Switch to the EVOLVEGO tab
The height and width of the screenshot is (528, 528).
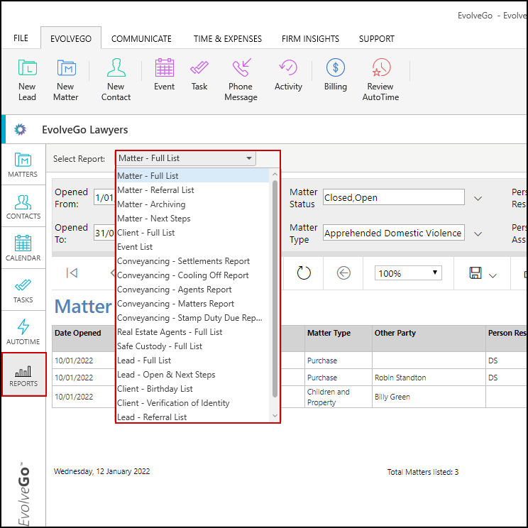[71, 39]
